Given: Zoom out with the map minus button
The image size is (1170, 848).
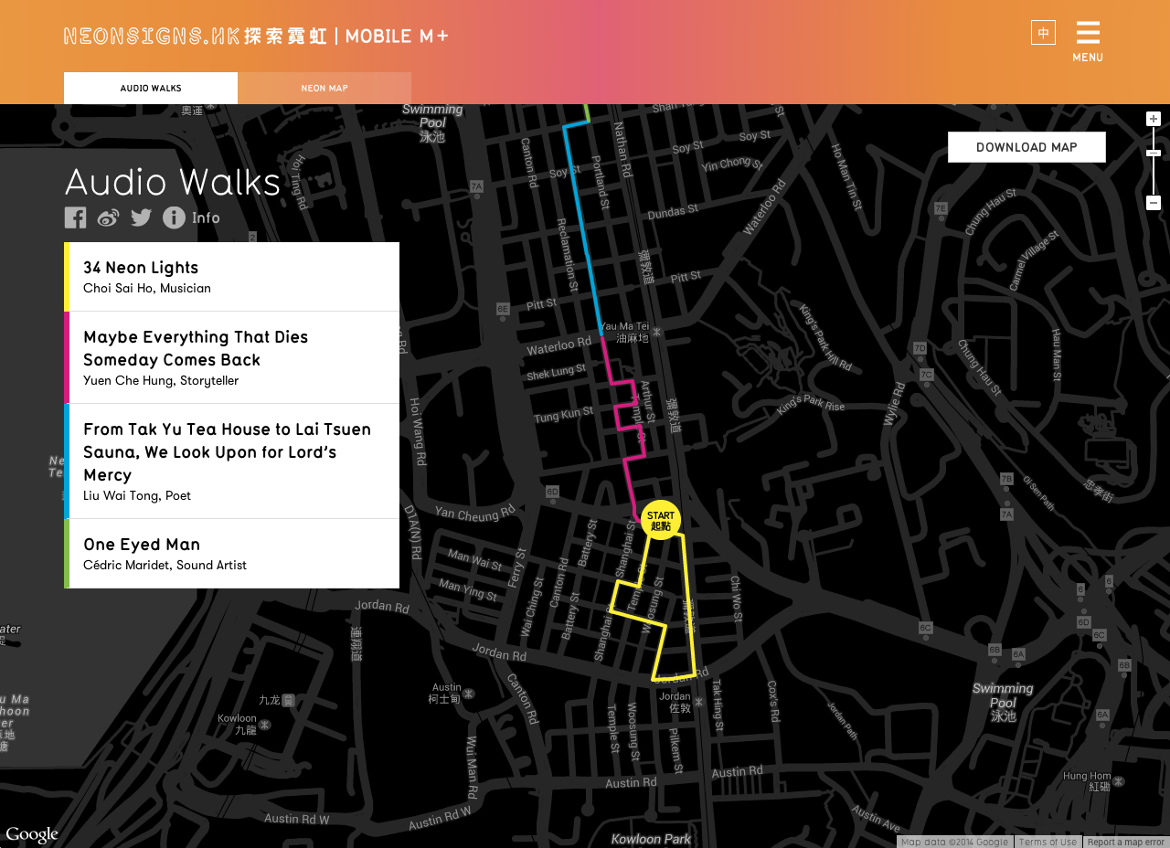Looking at the screenshot, I should [x=1154, y=203].
